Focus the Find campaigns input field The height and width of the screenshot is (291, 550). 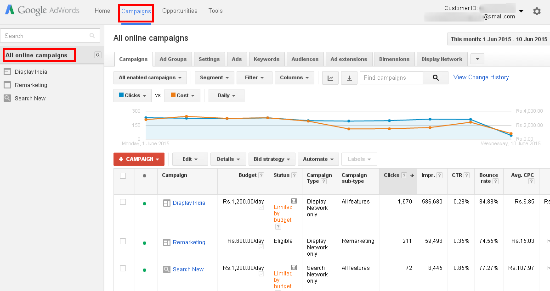pyautogui.click(x=391, y=77)
